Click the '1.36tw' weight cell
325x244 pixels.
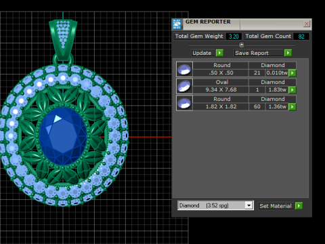point(277,106)
